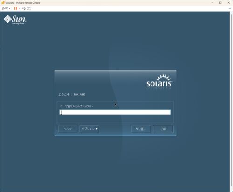Click the Solaris10 window title text

(x=23, y=3)
